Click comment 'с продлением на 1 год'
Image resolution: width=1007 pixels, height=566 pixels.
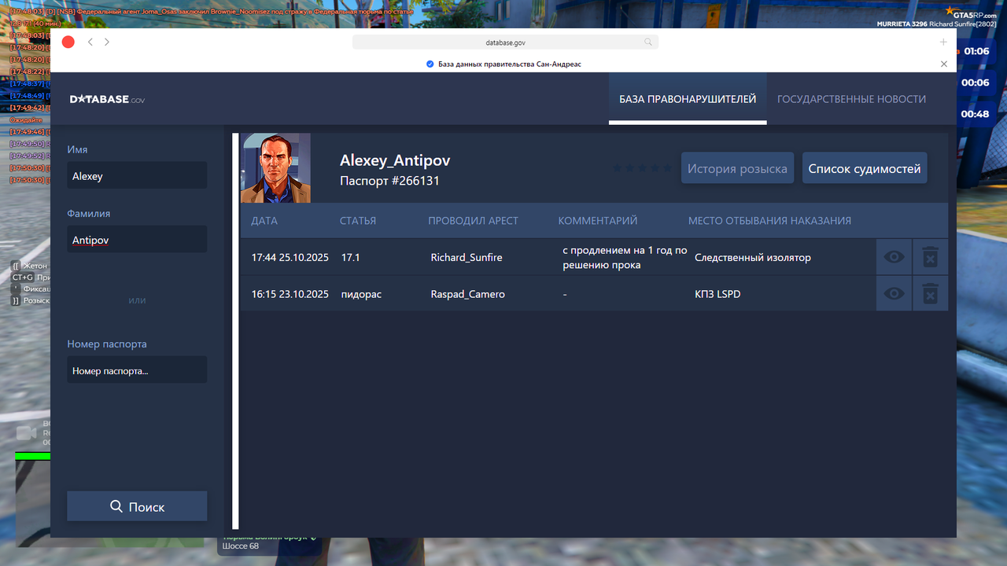point(625,257)
